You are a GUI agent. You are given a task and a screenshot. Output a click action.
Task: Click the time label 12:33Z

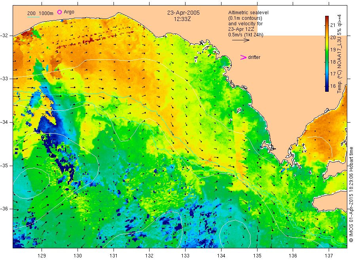point(182,19)
